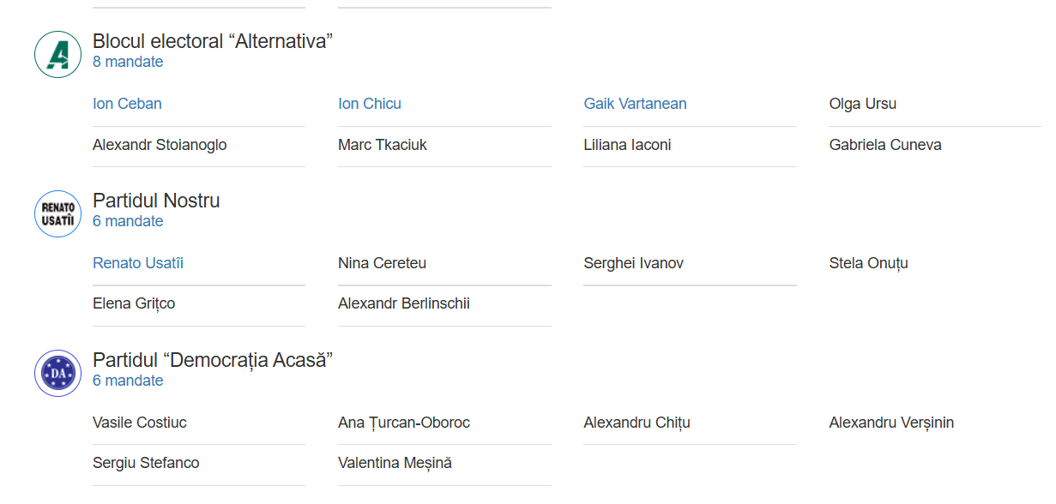
Task: Click the Renato Usatîi party logo
Action: coord(57,213)
